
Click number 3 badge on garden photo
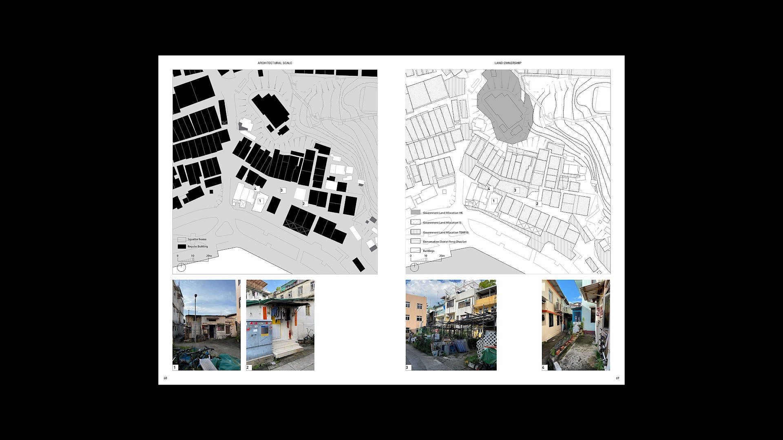[x=408, y=367]
